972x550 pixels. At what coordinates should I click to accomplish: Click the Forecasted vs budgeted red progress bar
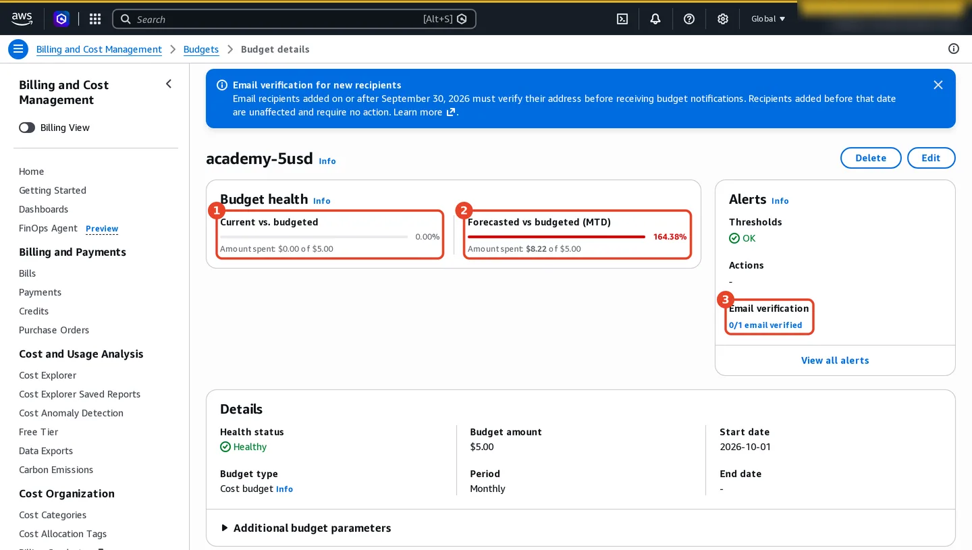(x=557, y=237)
